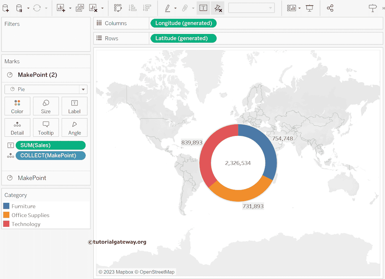Select the MakePoint (2) marks layer
385x279 pixels.
pyautogui.click(x=38, y=75)
